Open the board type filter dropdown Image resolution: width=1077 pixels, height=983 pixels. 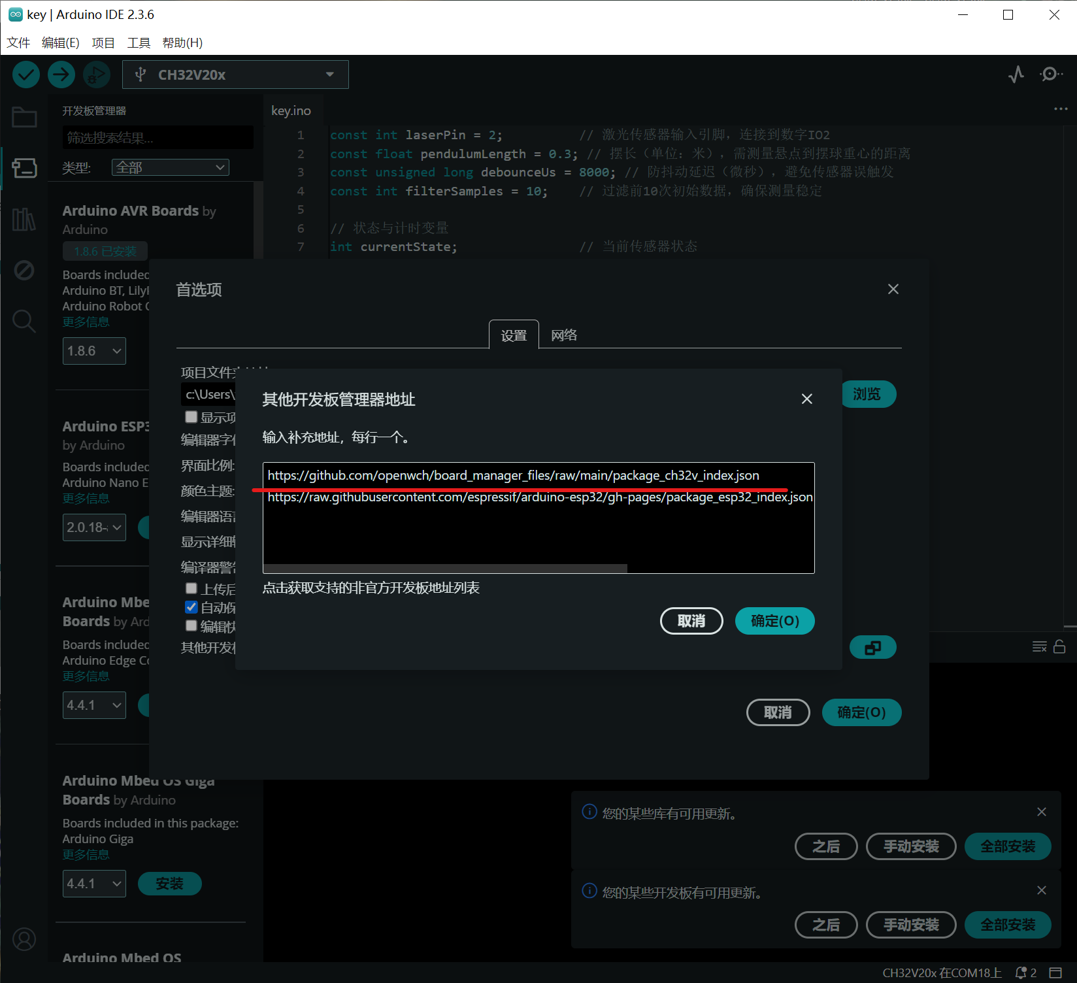point(170,167)
